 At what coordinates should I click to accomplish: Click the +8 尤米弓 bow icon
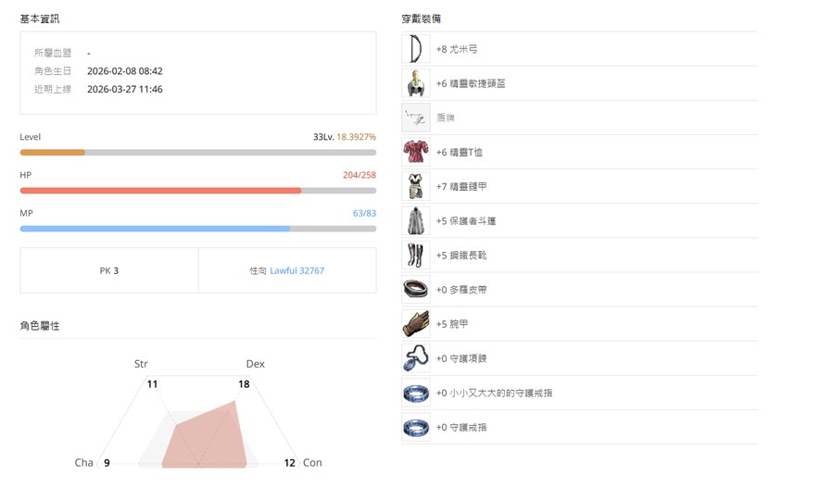tap(415, 49)
